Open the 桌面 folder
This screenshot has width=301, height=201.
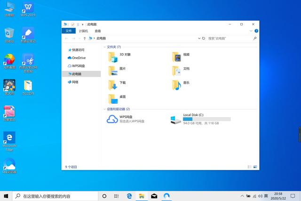tap(117, 99)
